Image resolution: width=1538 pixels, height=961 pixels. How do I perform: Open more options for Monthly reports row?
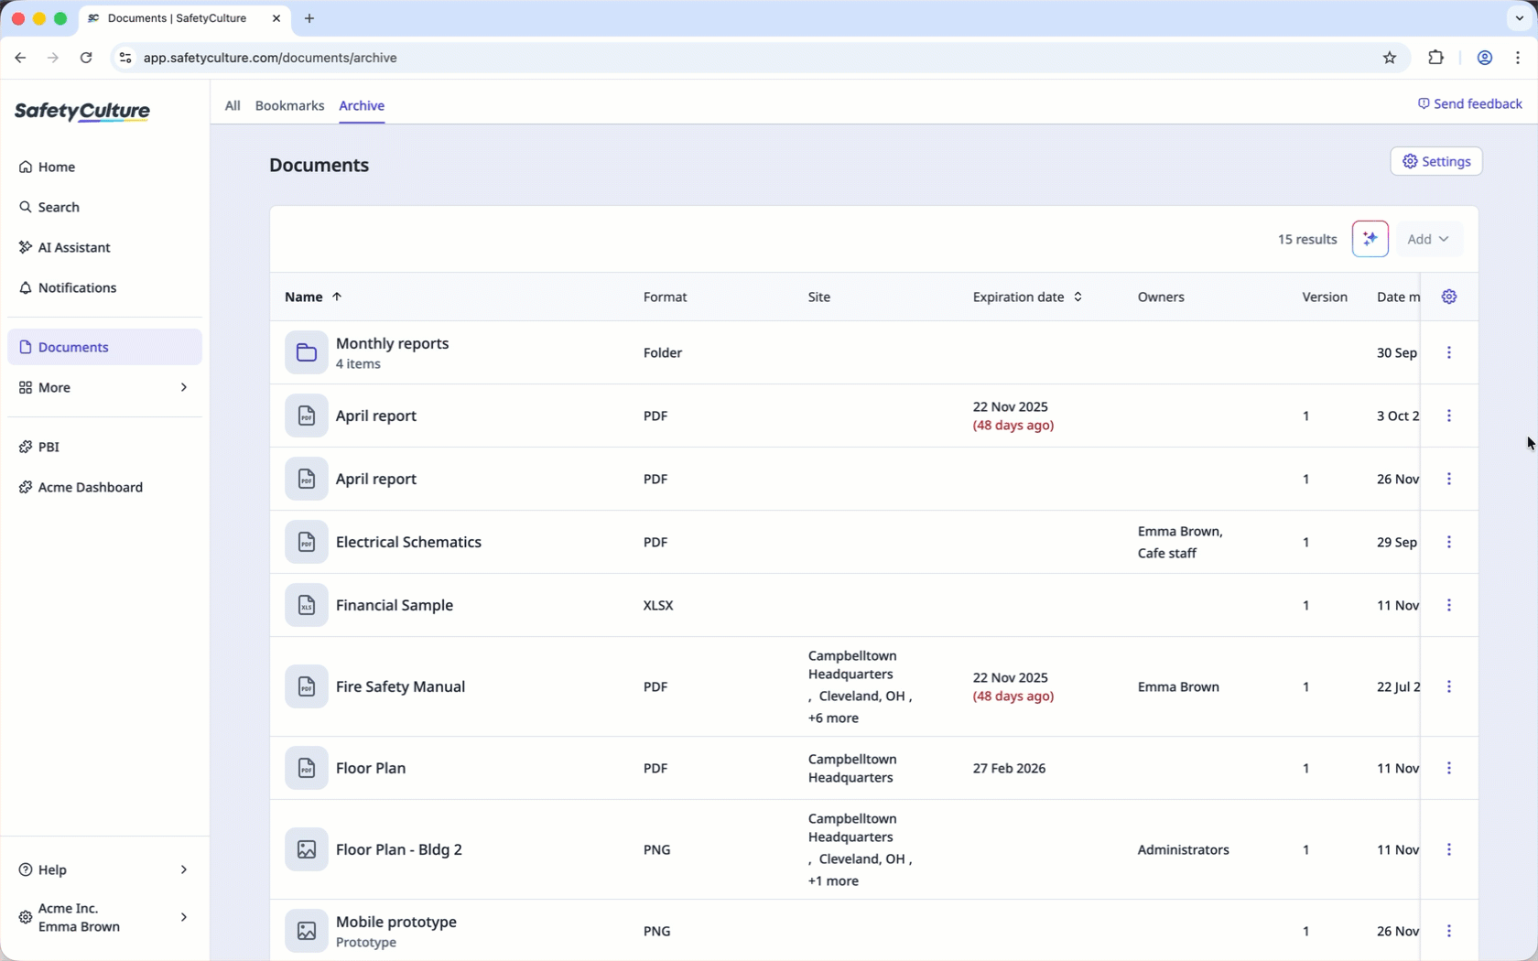(x=1449, y=352)
